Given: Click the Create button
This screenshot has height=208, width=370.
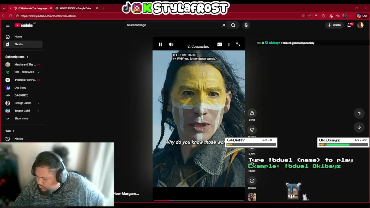Looking at the screenshot, I should pos(334,25).
